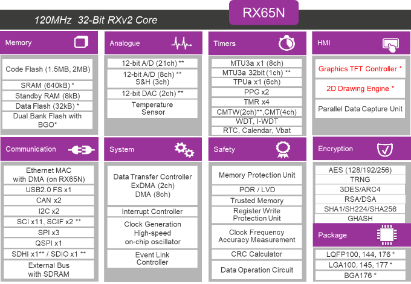Click 'Memory Protection Unit' box
This screenshot has width=411, height=284.
coord(257,175)
